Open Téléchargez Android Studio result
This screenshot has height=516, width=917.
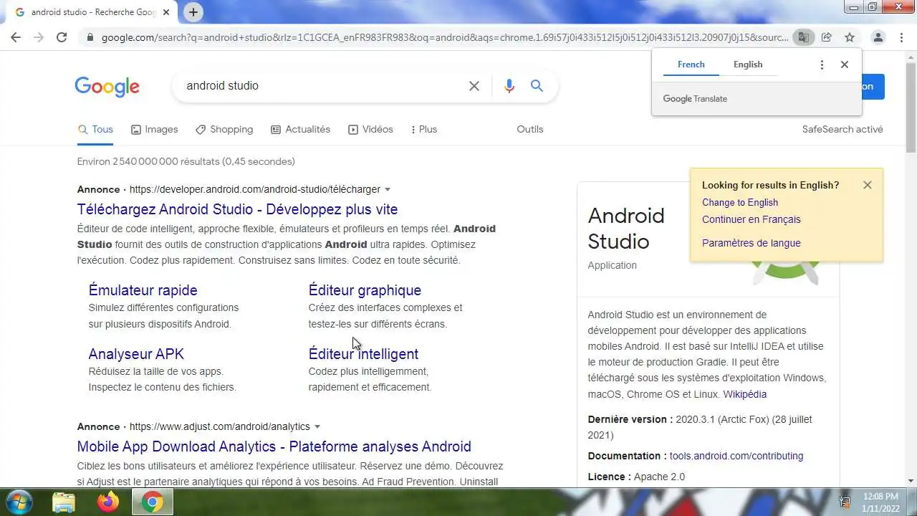pos(237,209)
